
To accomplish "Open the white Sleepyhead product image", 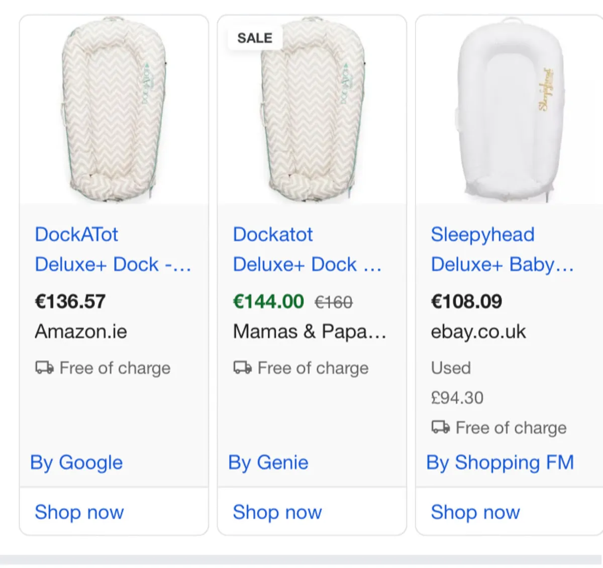I will pyautogui.click(x=510, y=111).
